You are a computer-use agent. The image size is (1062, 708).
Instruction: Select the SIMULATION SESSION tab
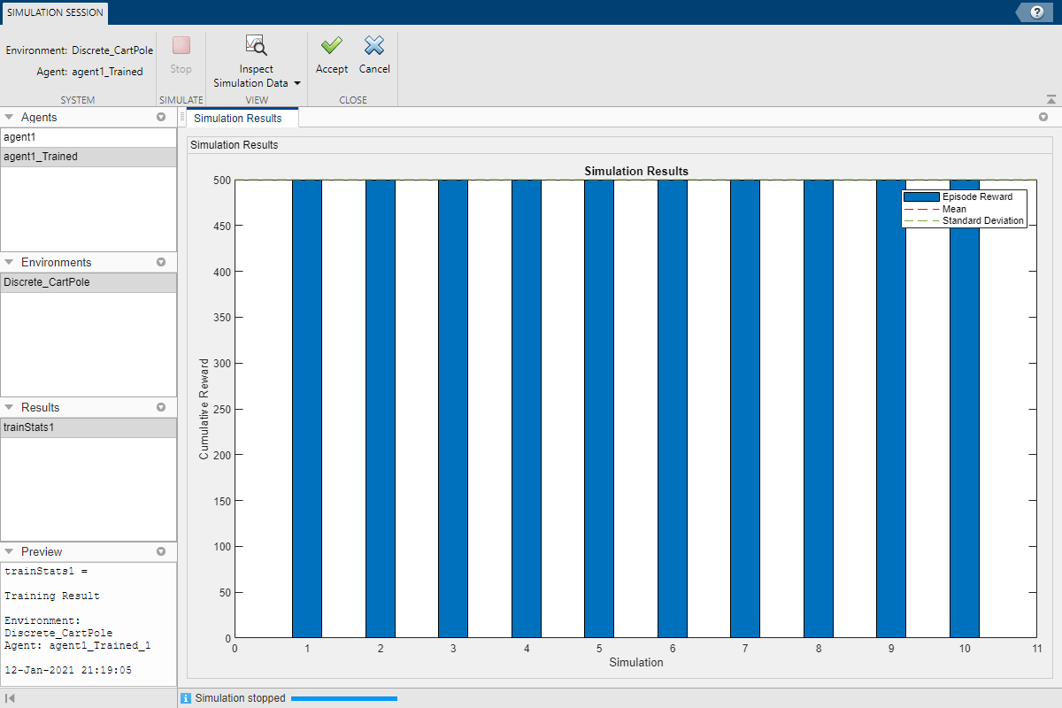coord(54,12)
